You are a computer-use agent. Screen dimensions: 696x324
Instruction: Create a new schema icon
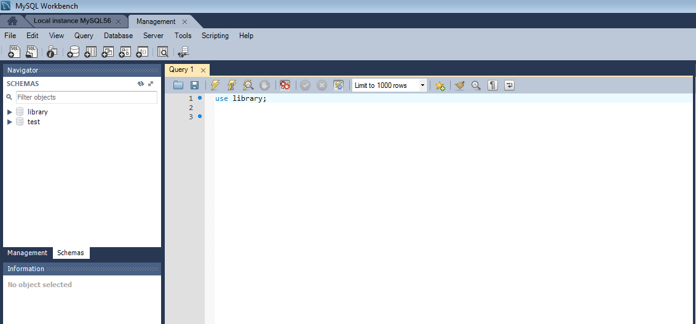click(x=73, y=52)
